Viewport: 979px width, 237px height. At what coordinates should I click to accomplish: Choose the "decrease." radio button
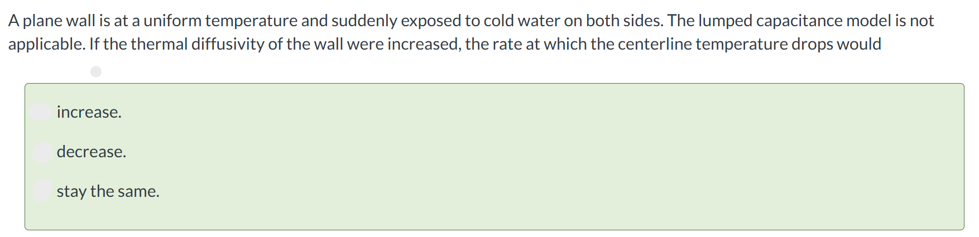tap(42, 152)
